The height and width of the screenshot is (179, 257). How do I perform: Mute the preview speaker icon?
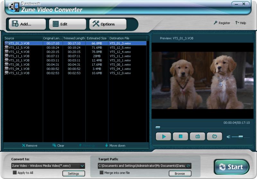pos(228,137)
